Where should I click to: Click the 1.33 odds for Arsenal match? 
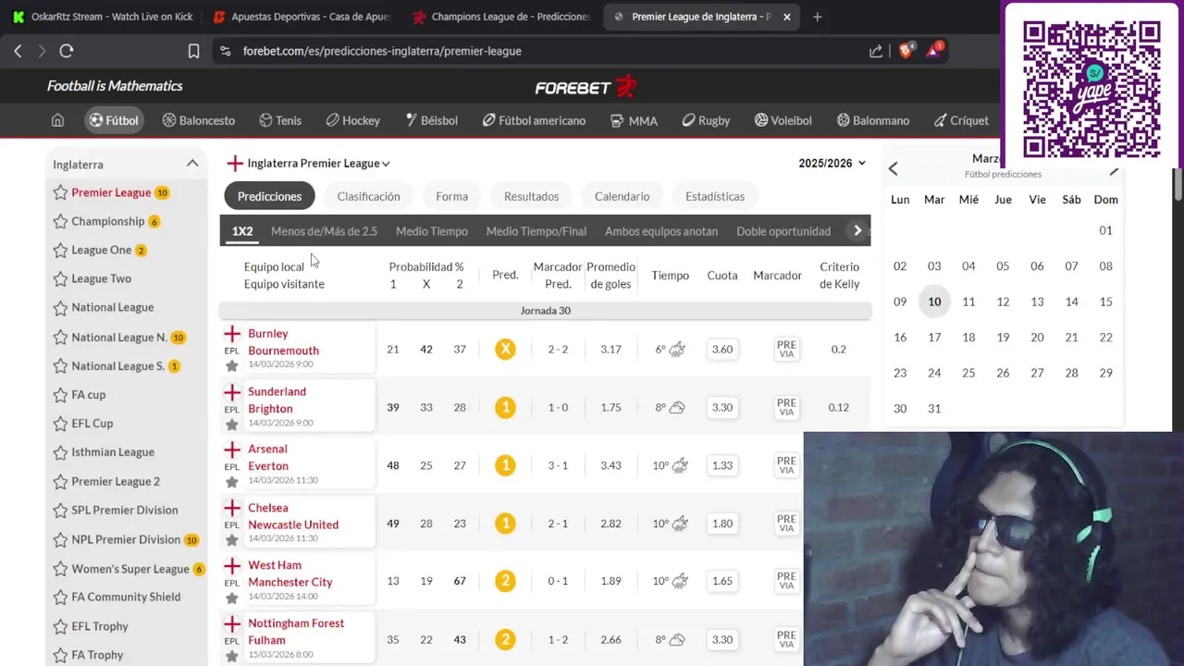coord(722,465)
